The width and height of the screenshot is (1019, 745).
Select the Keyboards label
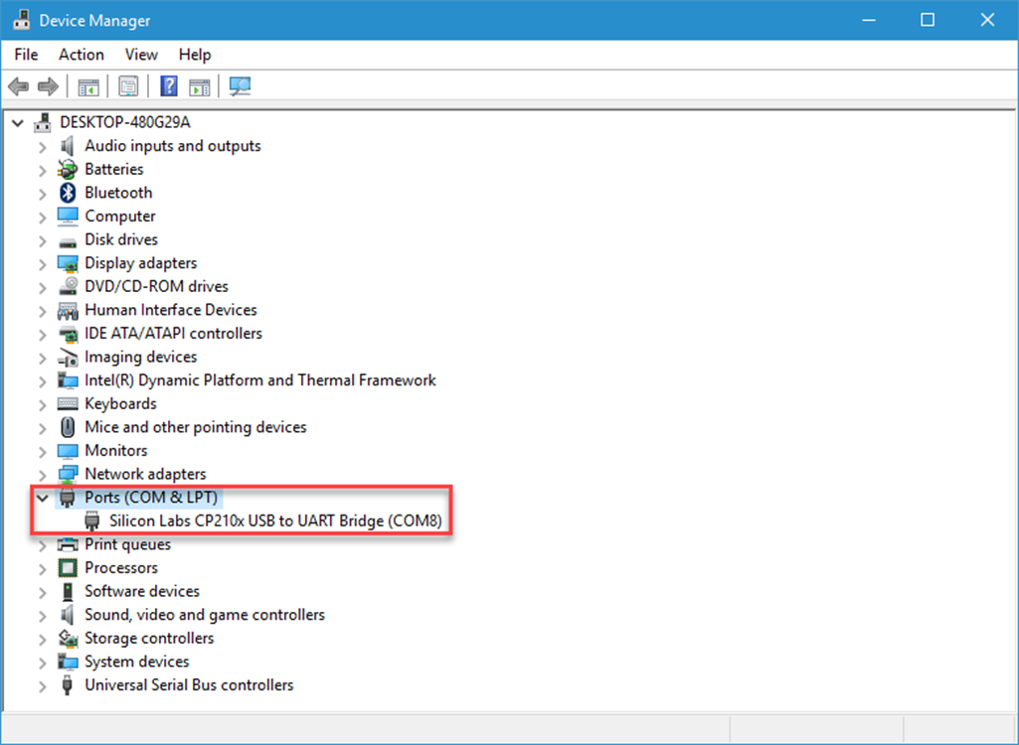[121, 404]
